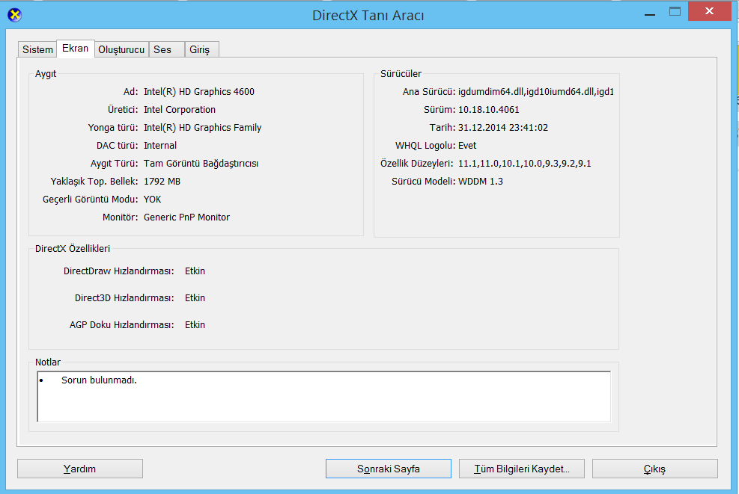Click inside the Notlar text box
Viewport: 739px width, 494px height.
click(323, 397)
